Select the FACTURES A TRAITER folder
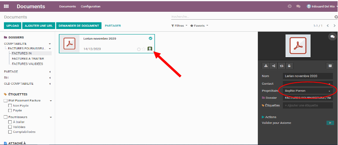The image size is (338, 145). tap(28, 58)
